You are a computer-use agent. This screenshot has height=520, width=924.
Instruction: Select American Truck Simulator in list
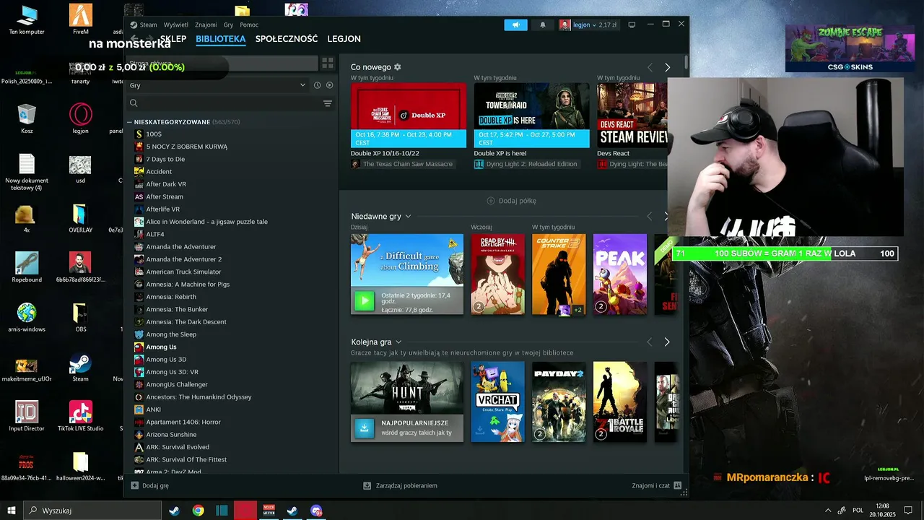pos(183,272)
